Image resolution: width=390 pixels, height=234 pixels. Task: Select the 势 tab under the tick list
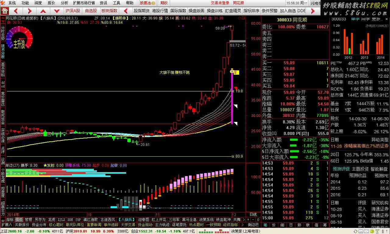(299, 225)
